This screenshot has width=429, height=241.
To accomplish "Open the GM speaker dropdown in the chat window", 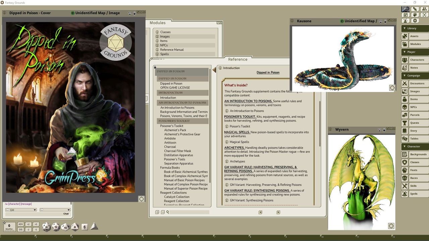I will point(21,209).
